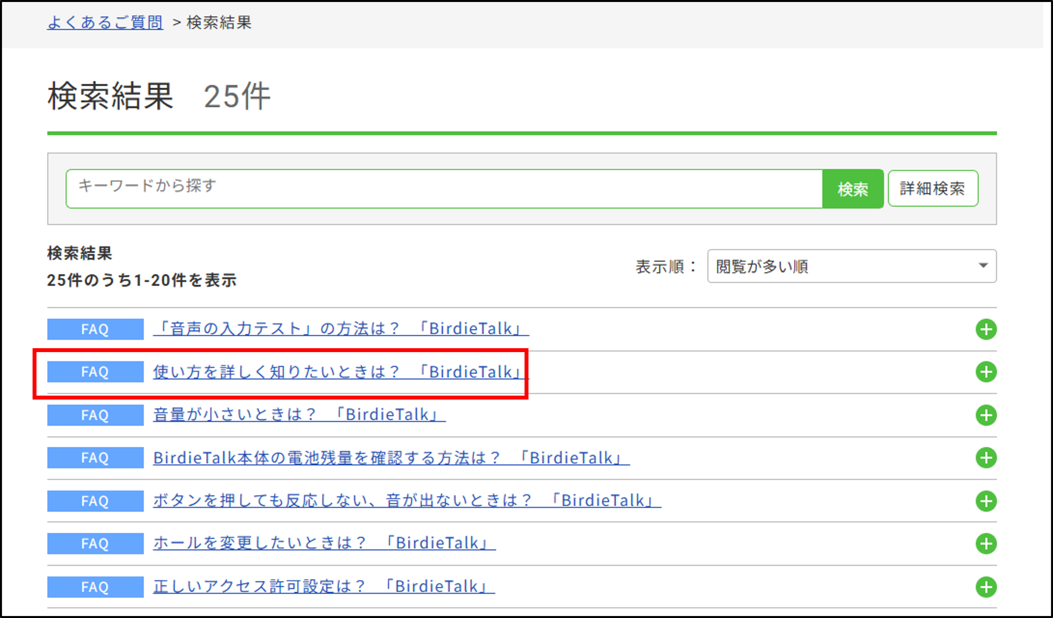
Task: Expand the 正しいアクセス許可設定は？ answer with its plus icon
Action: click(x=986, y=587)
